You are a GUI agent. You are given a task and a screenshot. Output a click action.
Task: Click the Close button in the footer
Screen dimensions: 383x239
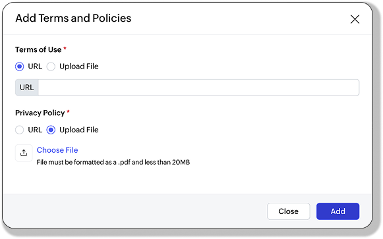289,211
